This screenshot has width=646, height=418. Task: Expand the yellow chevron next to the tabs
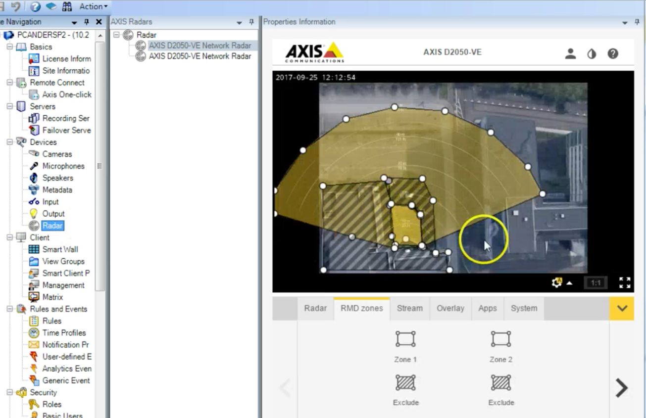point(622,308)
